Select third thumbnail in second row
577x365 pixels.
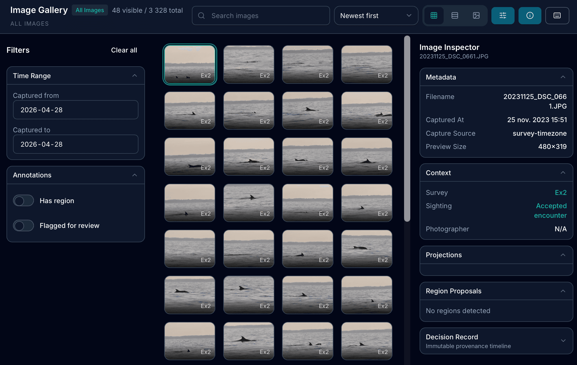pos(308,111)
